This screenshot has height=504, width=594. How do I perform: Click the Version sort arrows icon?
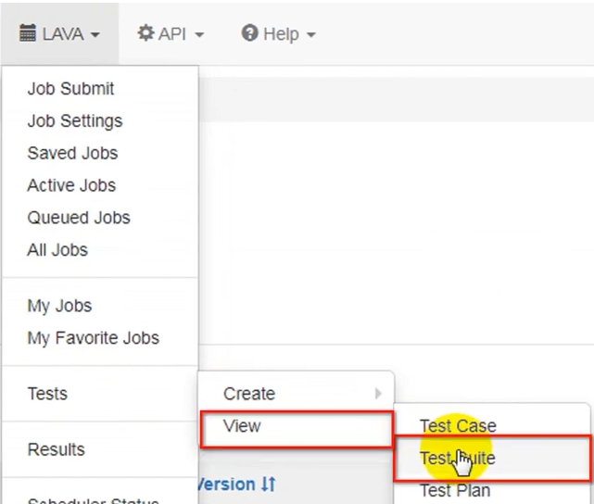point(269,484)
